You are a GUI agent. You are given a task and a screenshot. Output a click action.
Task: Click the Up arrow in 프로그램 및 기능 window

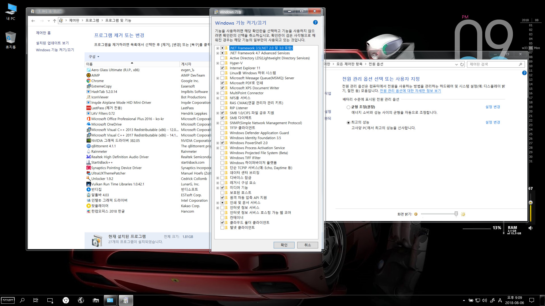click(x=54, y=21)
